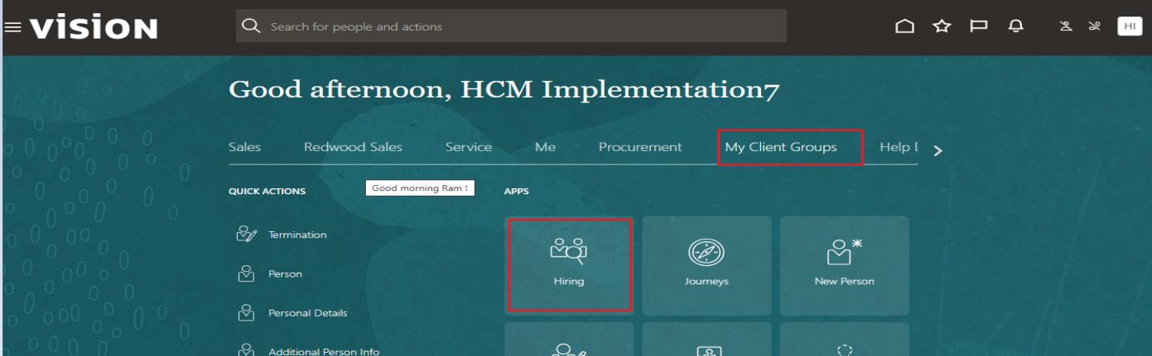Click the people and actions search field
Screen dimensions: 1152x356
(x=511, y=26)
